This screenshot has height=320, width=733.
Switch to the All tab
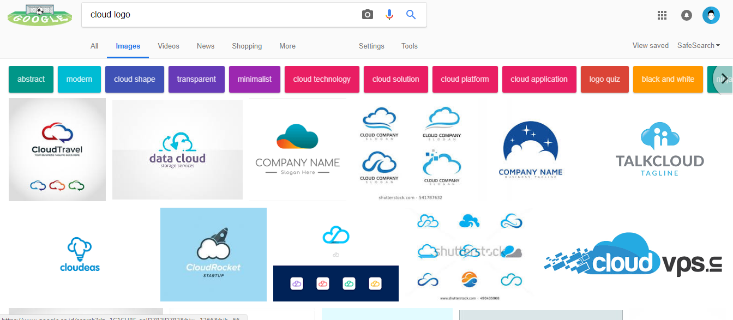(x=94, y=46)
